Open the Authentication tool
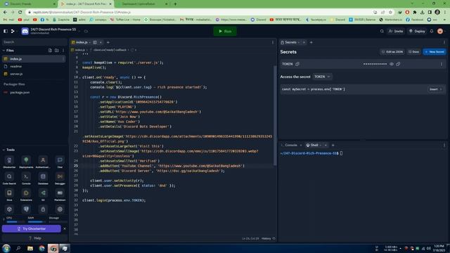Screen dimensions: 450x253 pyautogui.click(x=43, y=162)
